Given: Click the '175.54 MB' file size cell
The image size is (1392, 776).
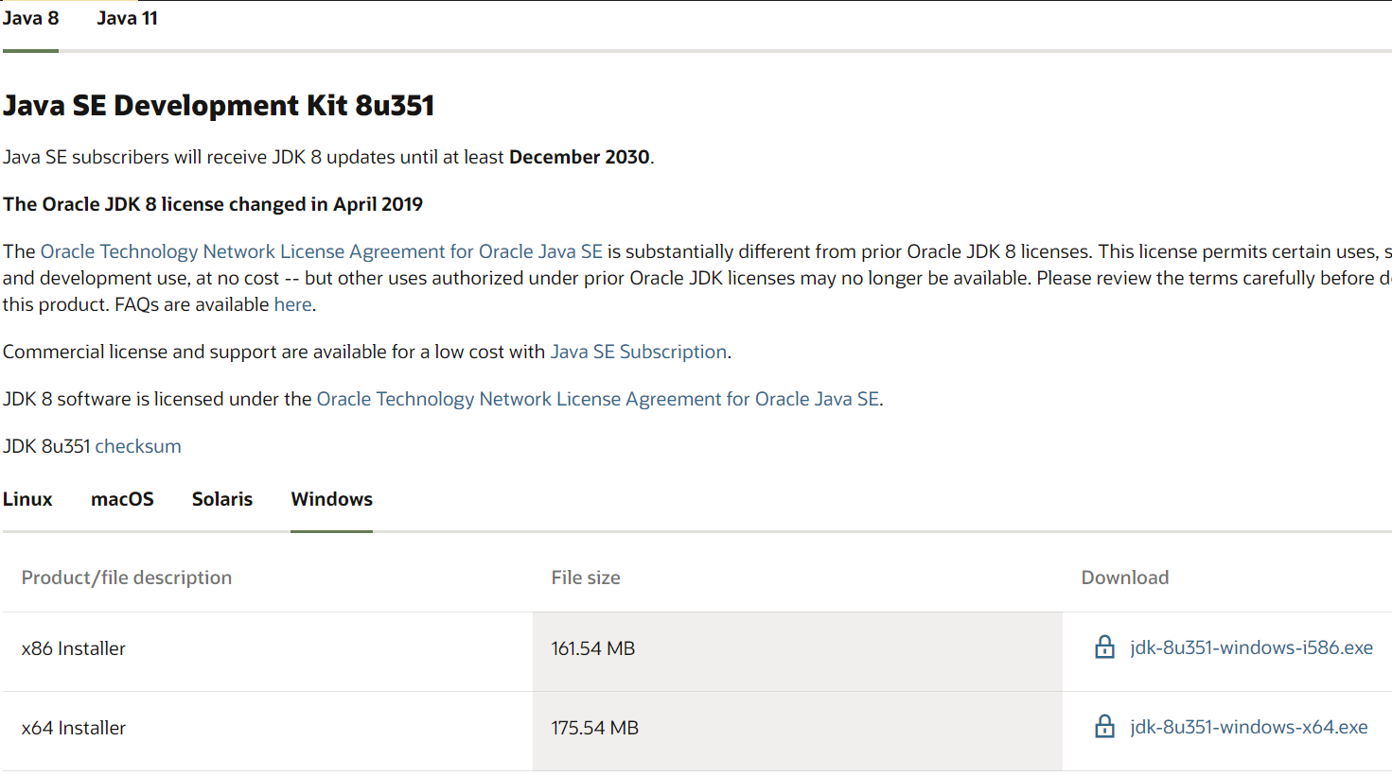Looking at the screenshot, I should coord(798,731).
